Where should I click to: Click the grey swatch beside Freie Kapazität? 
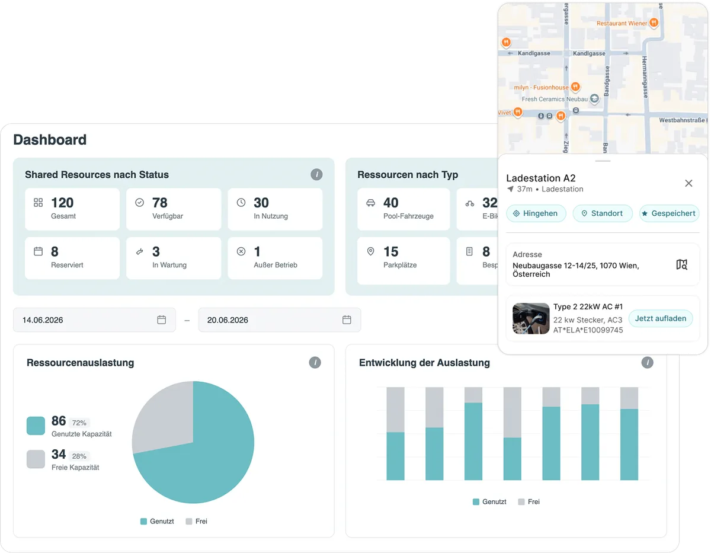[x=36, y=459]
